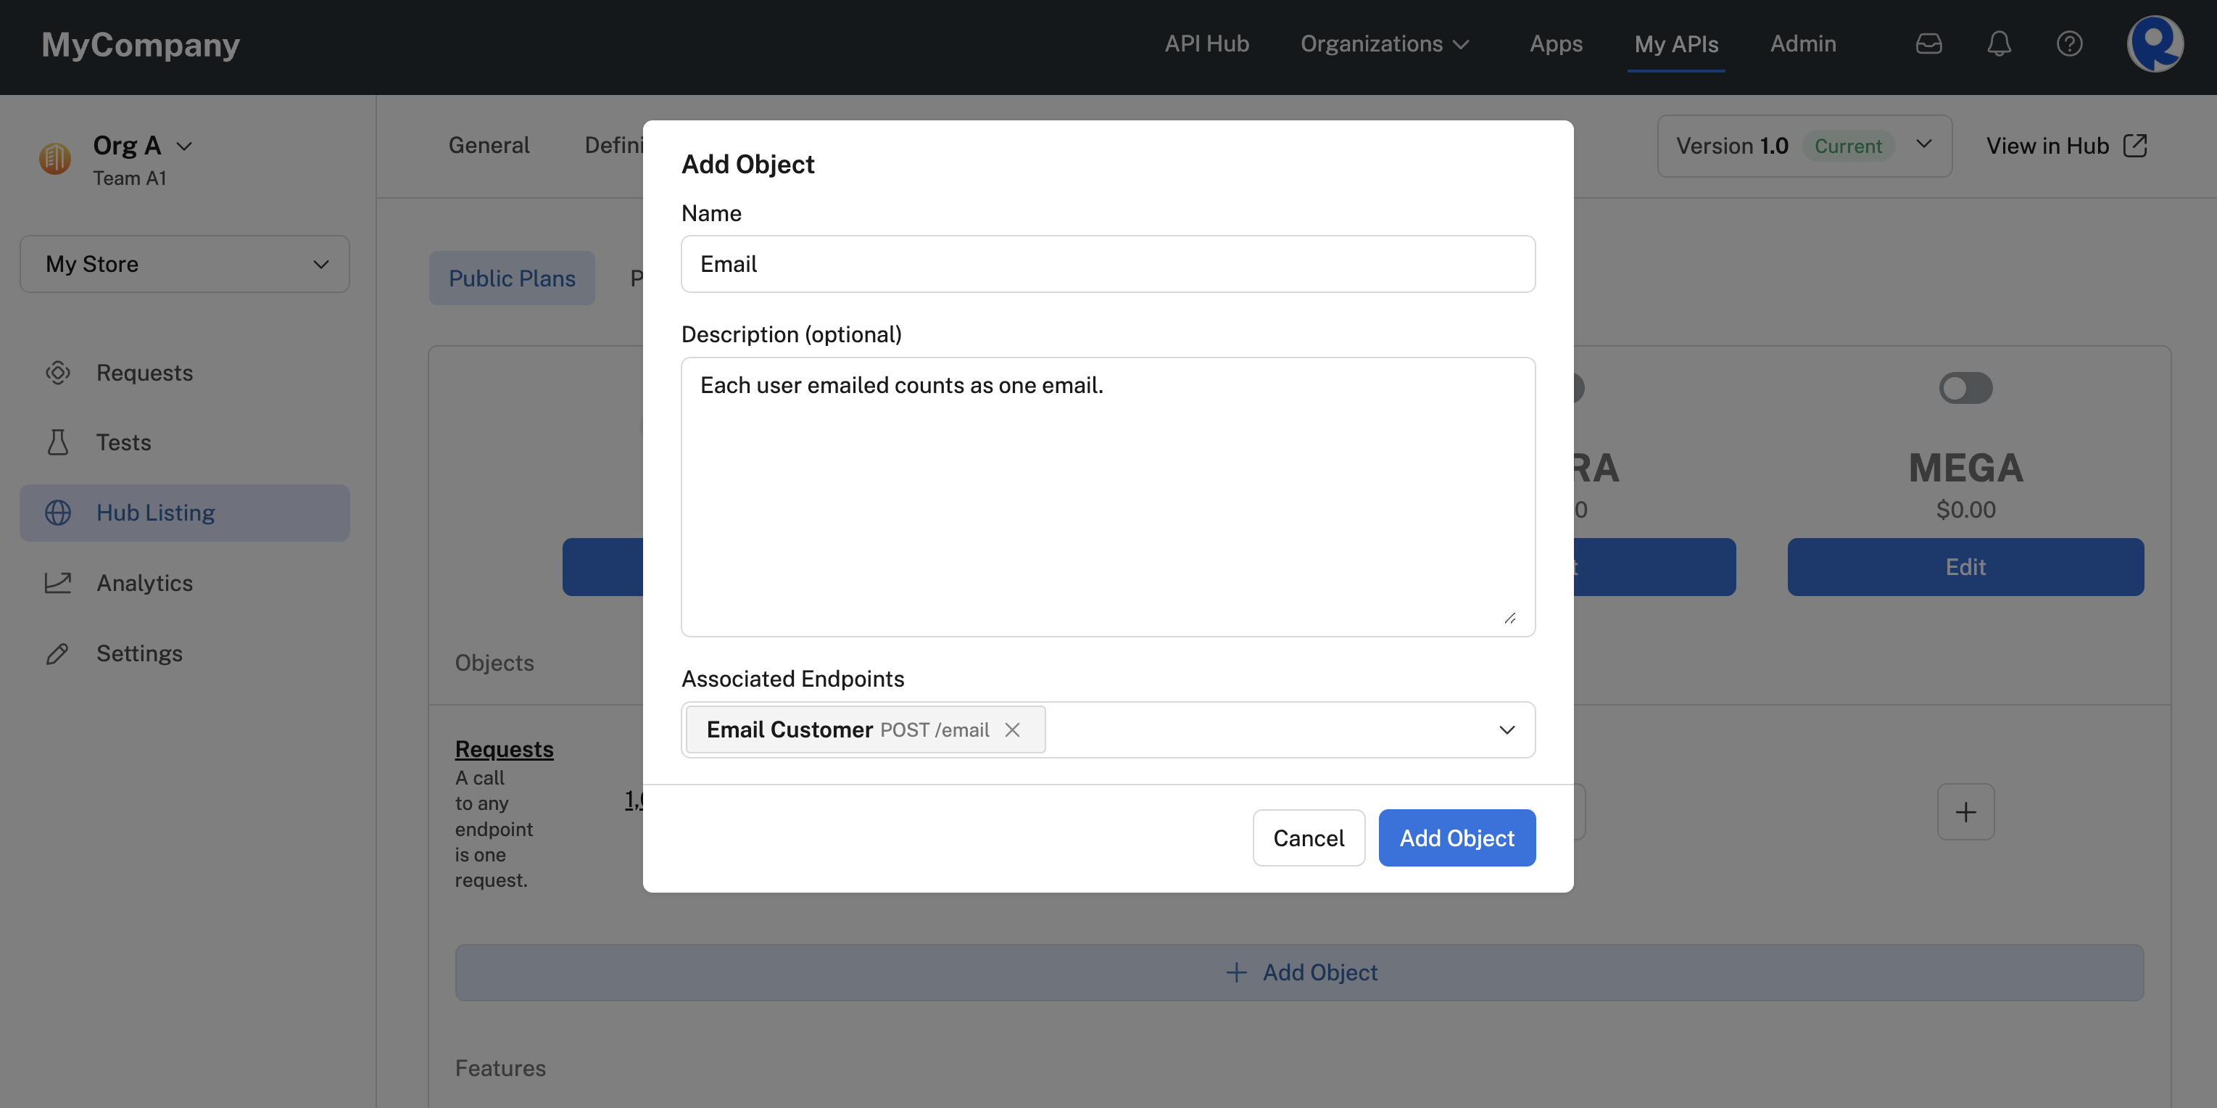Click the Add Object button
The width and height of the screenshot is (2217, 1108).
[x=1456, y=836]
